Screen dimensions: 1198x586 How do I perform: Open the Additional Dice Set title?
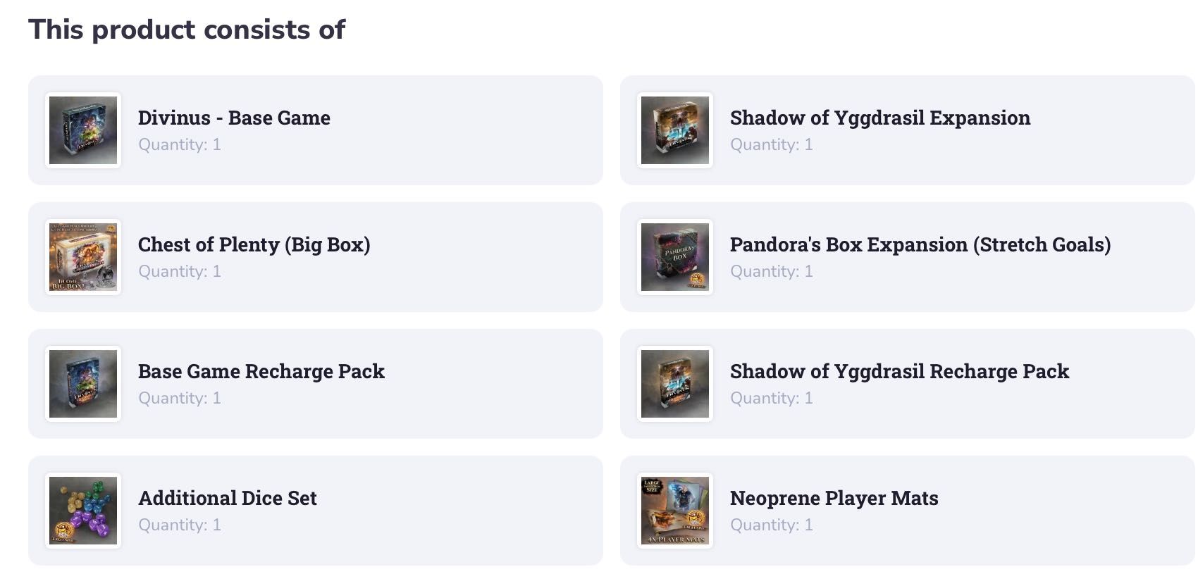[228, 498]
